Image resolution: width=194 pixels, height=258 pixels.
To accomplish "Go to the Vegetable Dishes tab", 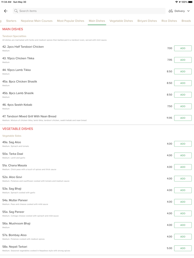I will coord(121,21).
